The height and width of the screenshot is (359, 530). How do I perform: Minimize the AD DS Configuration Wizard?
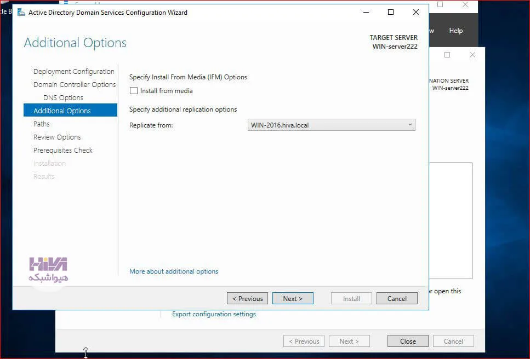(366, 12)
